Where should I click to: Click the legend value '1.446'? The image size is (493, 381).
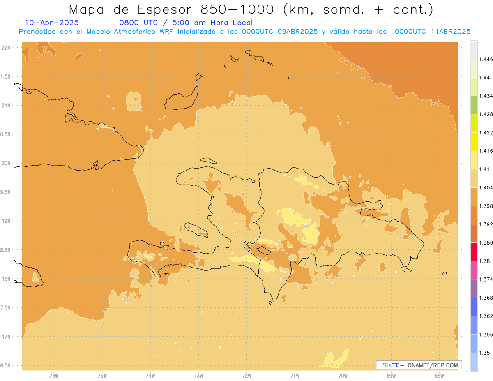tap(486, 59)
